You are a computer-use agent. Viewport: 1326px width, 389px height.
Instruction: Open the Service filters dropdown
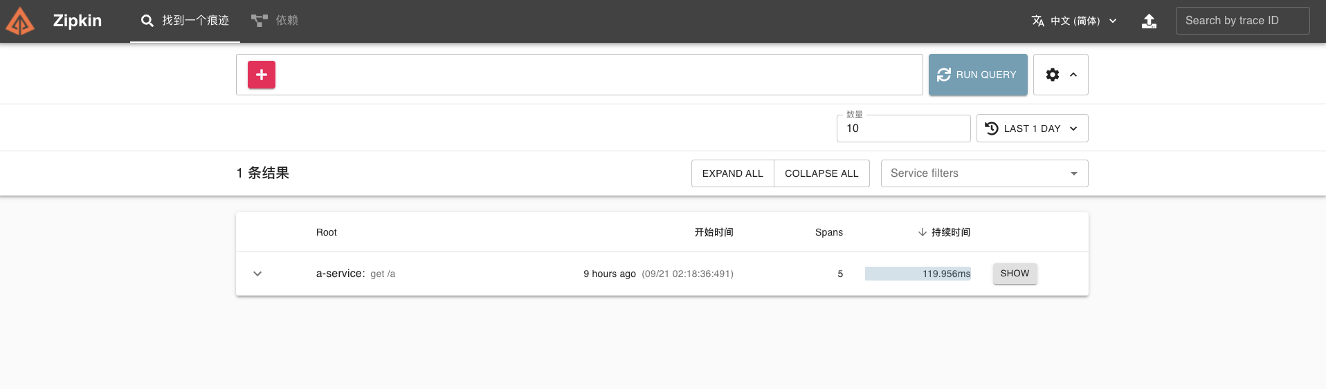(984, 173)
